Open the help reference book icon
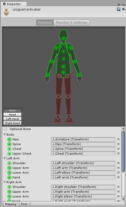This screenshot has height=207, width=126. coord(119,9)
